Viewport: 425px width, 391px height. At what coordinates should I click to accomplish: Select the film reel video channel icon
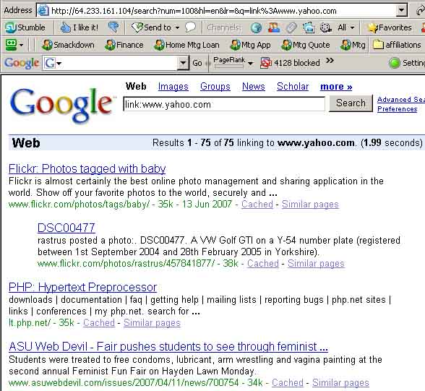pos(325,27)
